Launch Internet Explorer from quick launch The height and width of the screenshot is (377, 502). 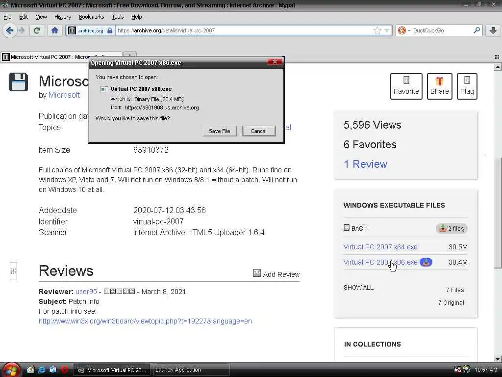click(42, 370)
